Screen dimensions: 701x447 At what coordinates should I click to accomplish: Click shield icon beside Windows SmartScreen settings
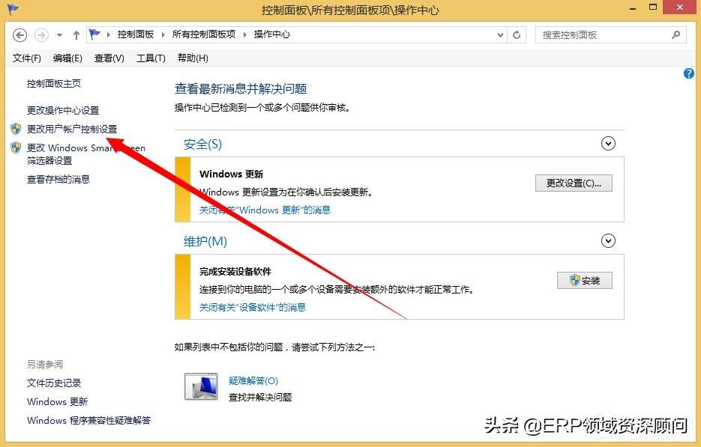[x=16, y=148]
